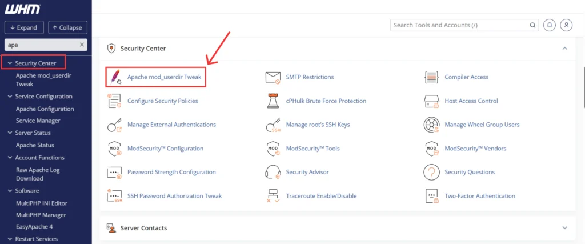The height and width of the screenshot is (244, 585).
Task: Click the Compiler Access icon
Action: tap(431, 77)
